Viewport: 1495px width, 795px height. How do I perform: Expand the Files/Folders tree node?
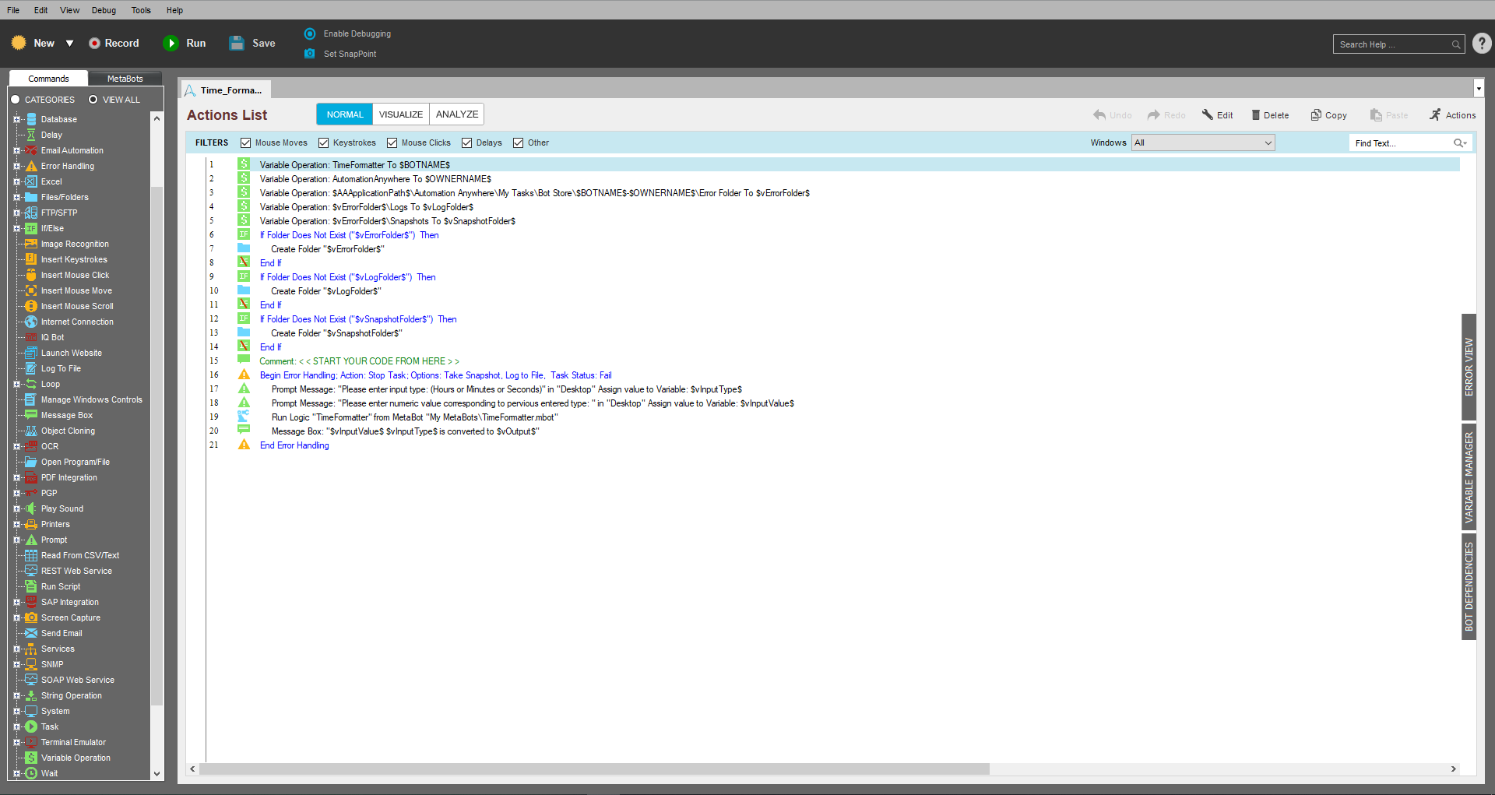pyautogui.click(x=16, y=197)
